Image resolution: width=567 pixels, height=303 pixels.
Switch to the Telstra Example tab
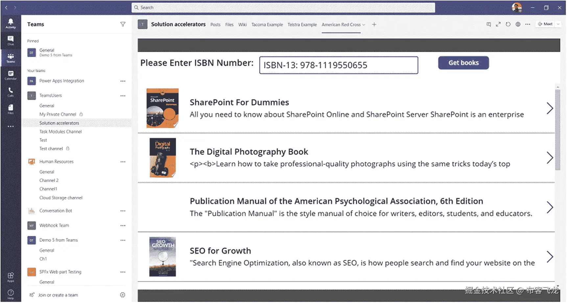302,25
